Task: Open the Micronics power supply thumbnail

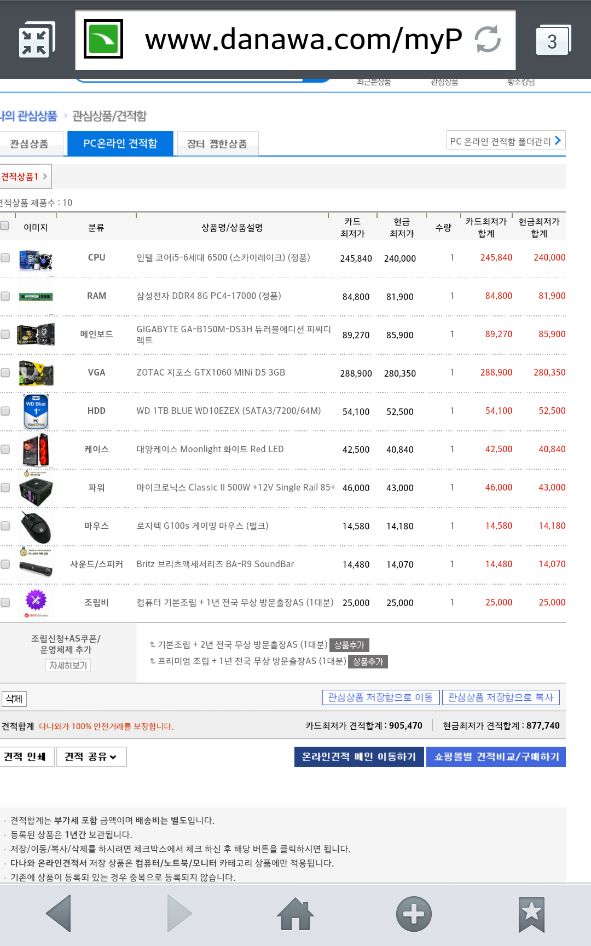Action: [36, 488]
